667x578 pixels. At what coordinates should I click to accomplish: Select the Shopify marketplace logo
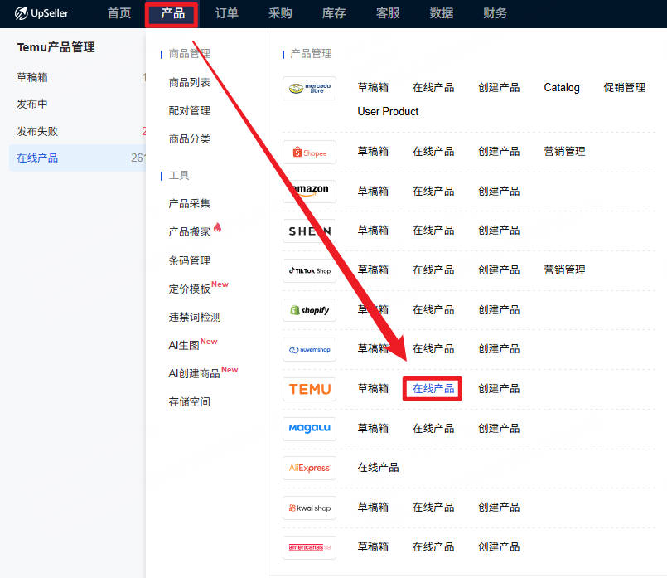[x=309, y=310]
